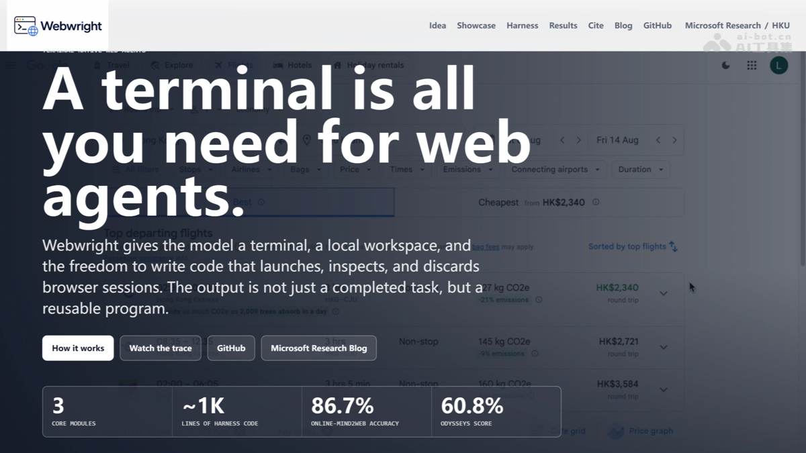Click previous-day arrow right of Fri 14 Aug

coord(658,140)
